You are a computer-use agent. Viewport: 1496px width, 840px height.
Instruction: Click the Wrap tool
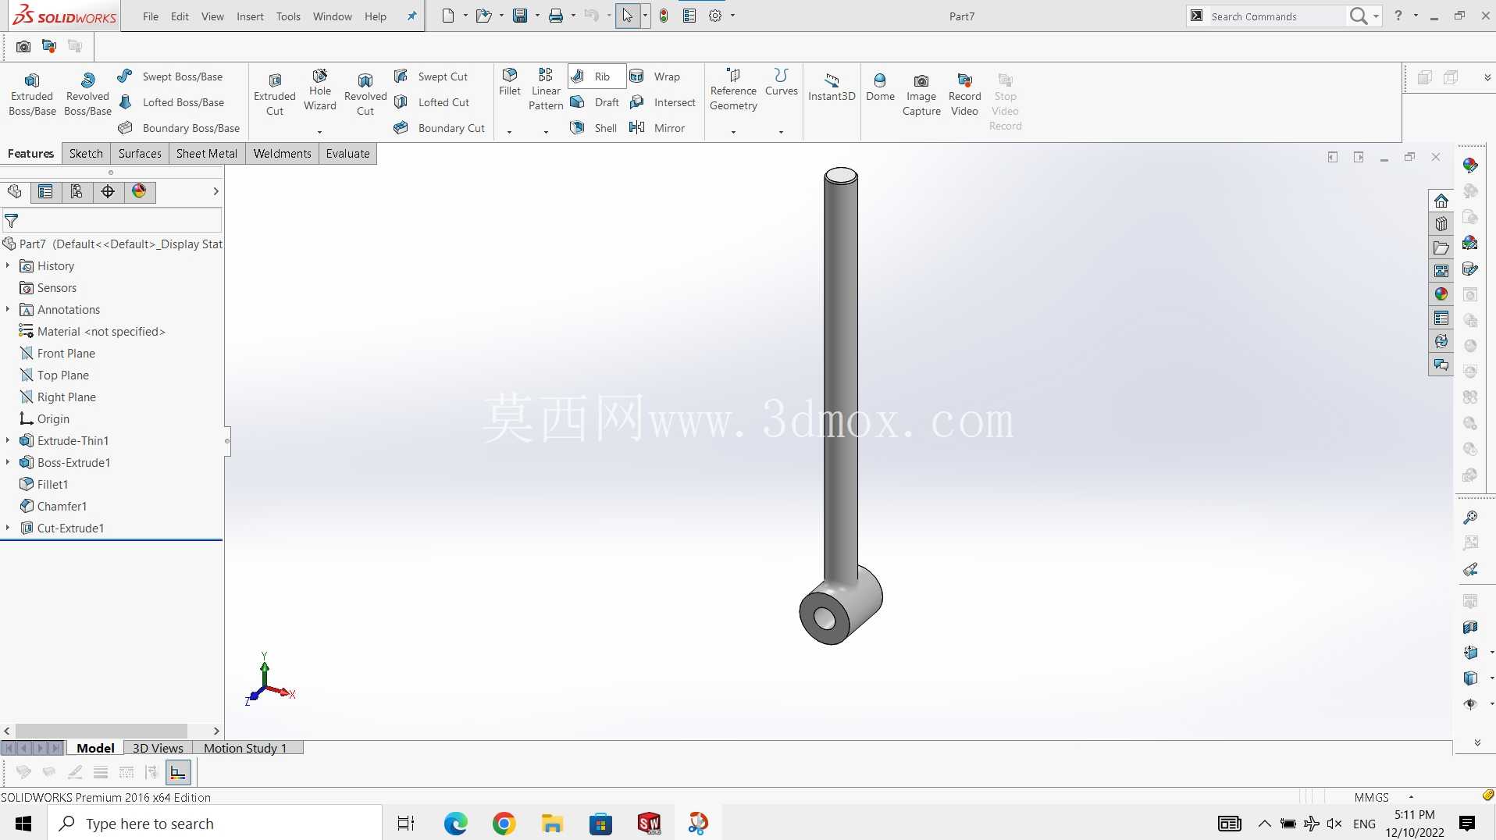pyautogui.click(x=655, y=77)
